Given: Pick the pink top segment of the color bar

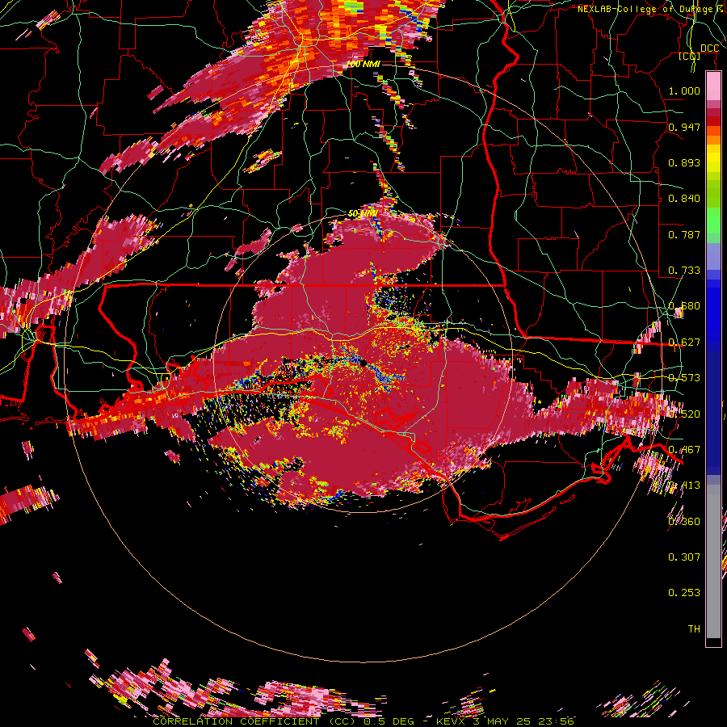Looking at the screenshot, I should (713, 86).
